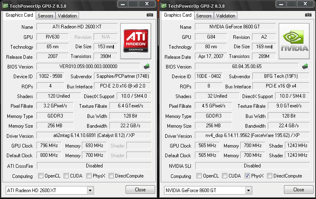
Task: Open the Validation tab in the NVIDIA window
Action: tap(226, 16)
